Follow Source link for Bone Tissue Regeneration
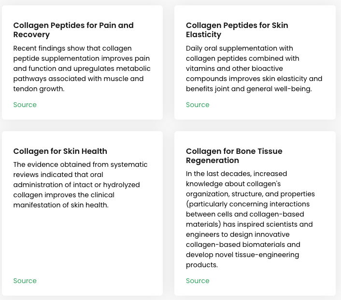Screen dimensions: 341x300 198,281
